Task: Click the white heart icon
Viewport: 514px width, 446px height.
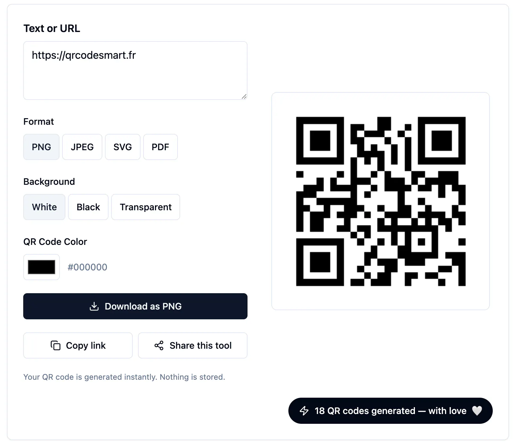Action: point(477,411)
